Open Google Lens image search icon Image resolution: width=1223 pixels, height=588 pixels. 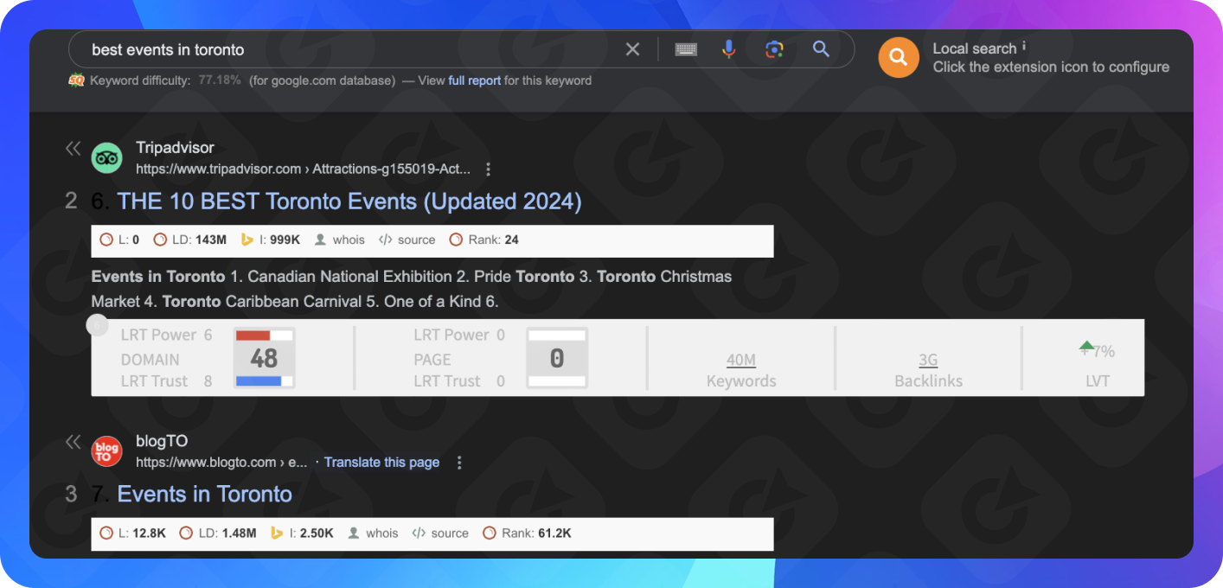[774, 49]
